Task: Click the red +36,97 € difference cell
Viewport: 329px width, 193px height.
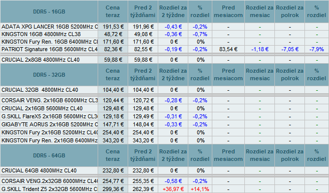Action: coord(173,189)
